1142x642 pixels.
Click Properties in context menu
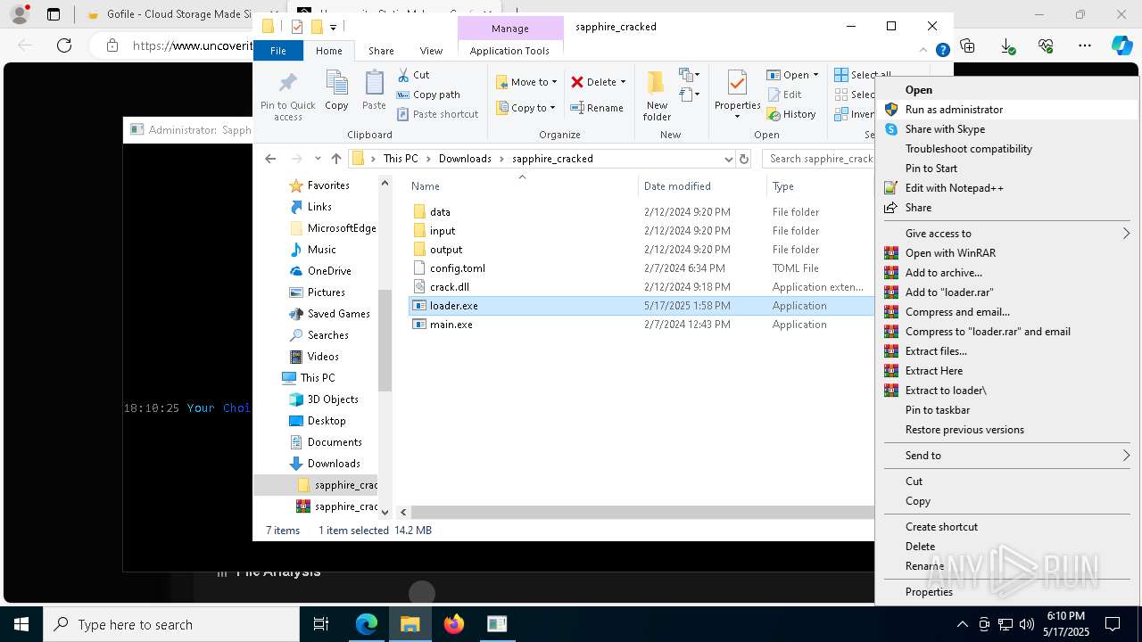tap(1006, 592)
